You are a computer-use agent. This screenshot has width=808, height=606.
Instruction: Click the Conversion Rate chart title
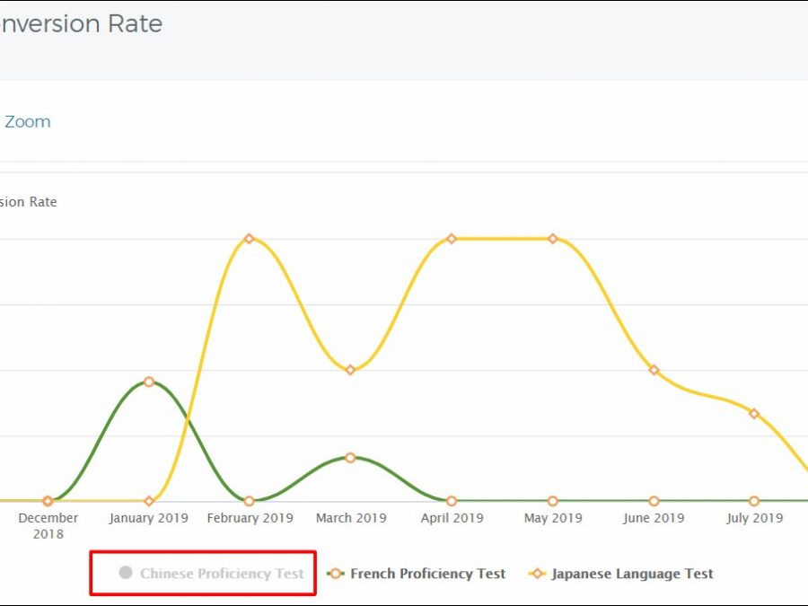coord(81,24)
